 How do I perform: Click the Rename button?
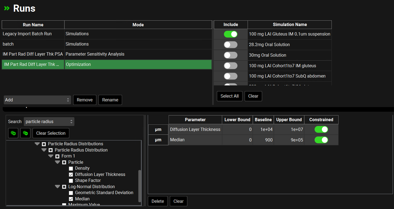click(x=110, y=100)
